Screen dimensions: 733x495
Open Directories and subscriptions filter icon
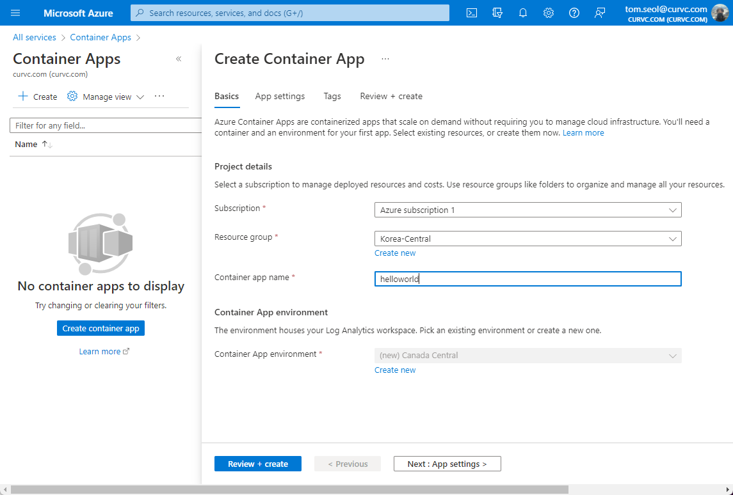tap(497, 13)
